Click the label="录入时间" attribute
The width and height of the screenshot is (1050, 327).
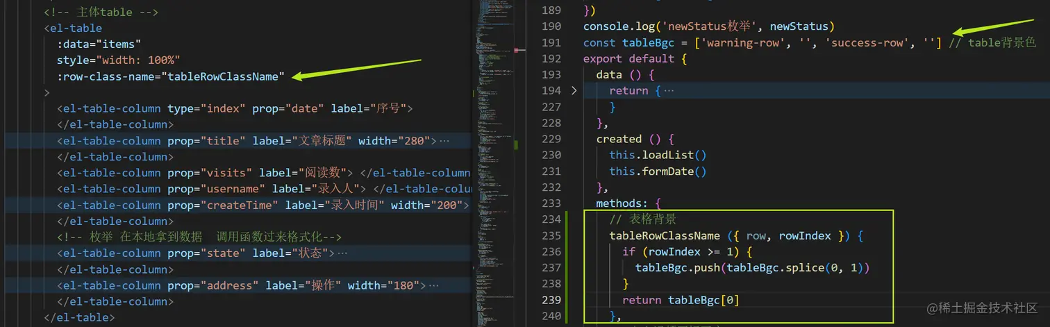(335, 205)
